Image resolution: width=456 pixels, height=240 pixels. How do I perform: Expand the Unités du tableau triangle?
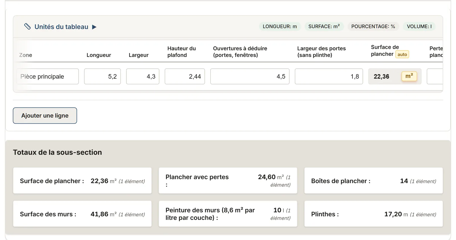[94, 27]
